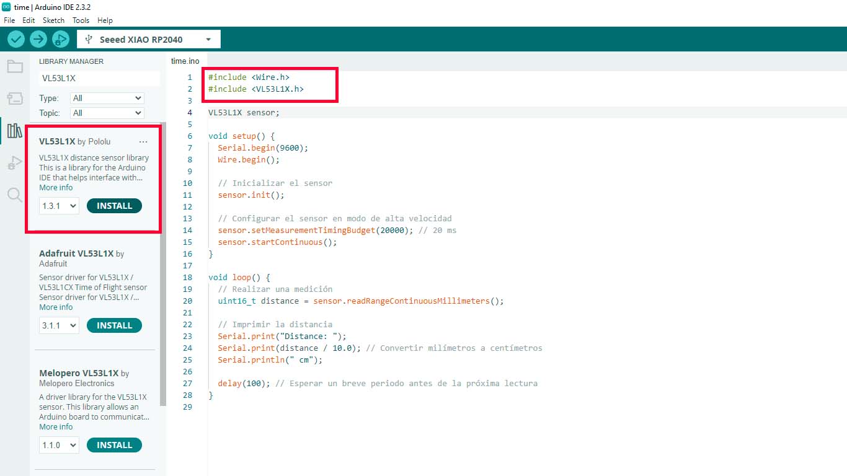The image size is (847, 476).
Task: Click the library search field containing VL53L1X
Action: (99, 79)
